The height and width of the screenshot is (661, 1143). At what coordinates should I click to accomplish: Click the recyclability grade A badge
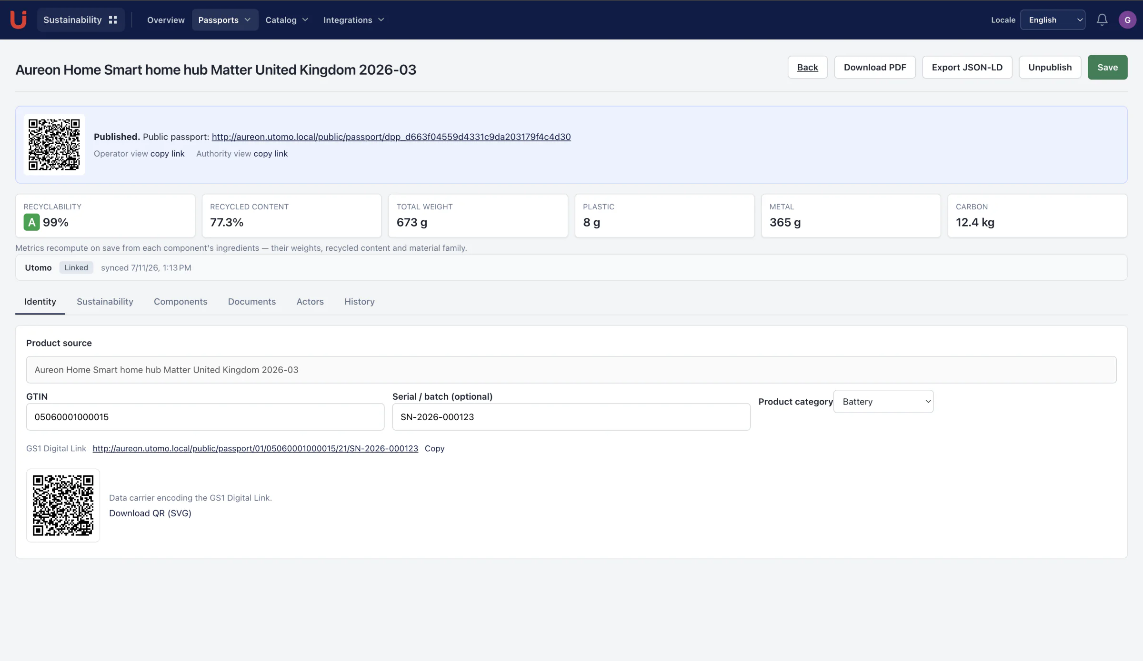(31, 222)
